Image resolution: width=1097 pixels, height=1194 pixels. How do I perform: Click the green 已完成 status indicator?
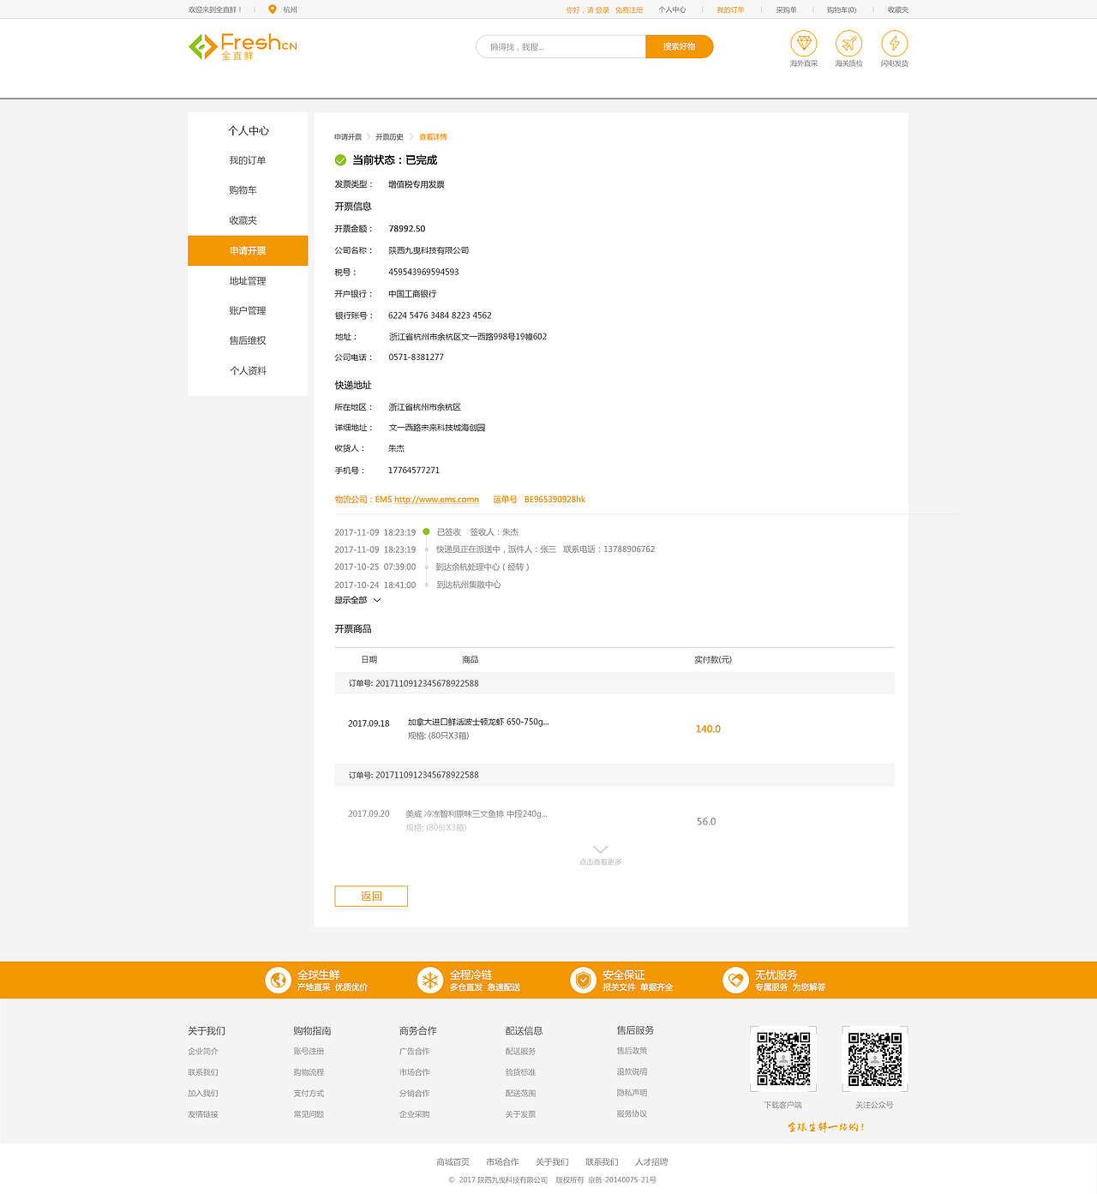point(339,159)
